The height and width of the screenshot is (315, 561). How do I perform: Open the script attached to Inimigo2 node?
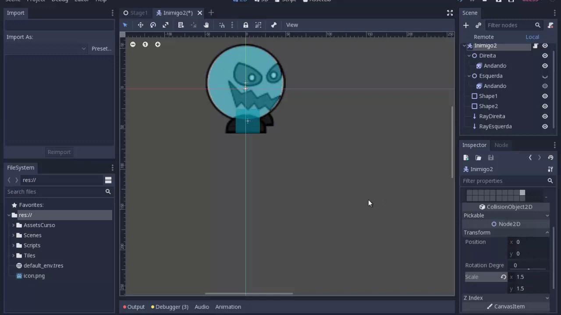[x=536, y=45]
